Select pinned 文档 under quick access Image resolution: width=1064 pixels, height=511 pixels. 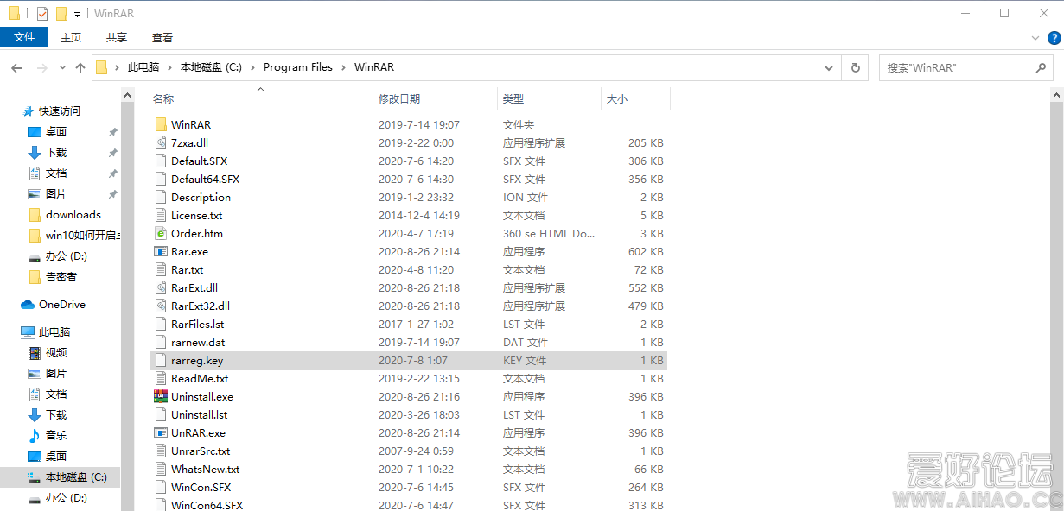pyautogui.click(x=56, y=173)
